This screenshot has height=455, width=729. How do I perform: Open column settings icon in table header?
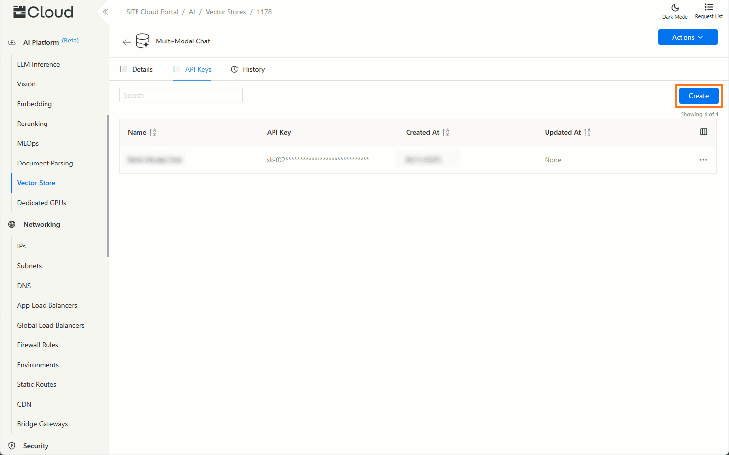(703, 132)
